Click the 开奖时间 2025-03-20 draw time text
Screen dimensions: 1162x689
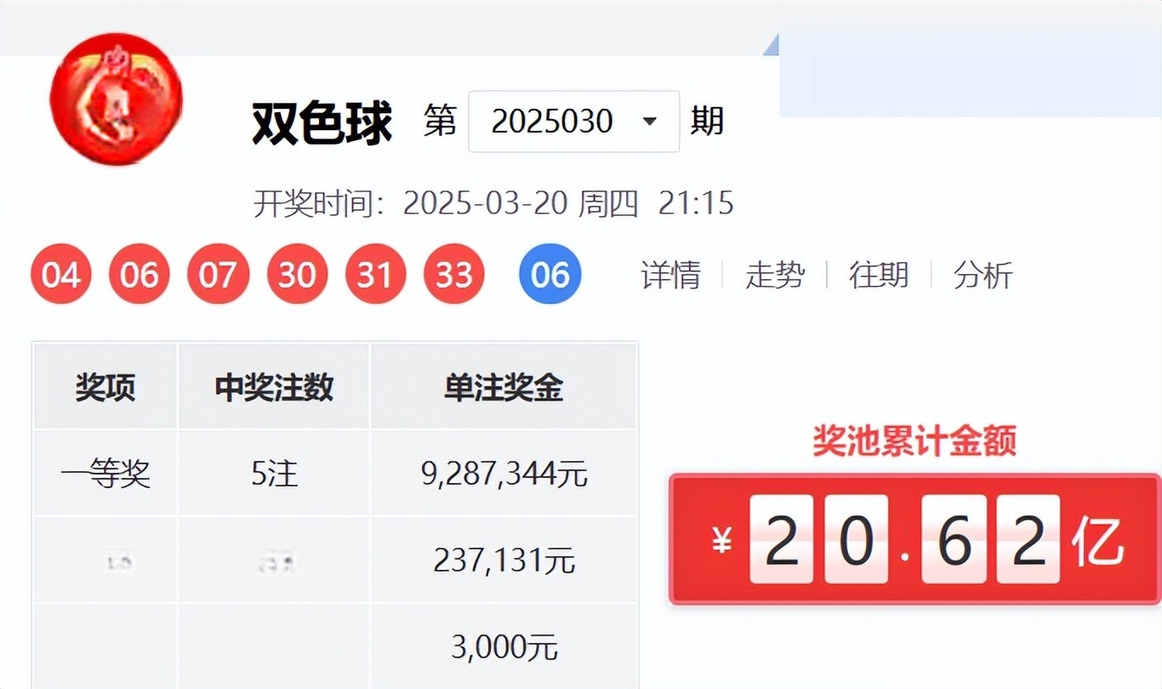493,204
